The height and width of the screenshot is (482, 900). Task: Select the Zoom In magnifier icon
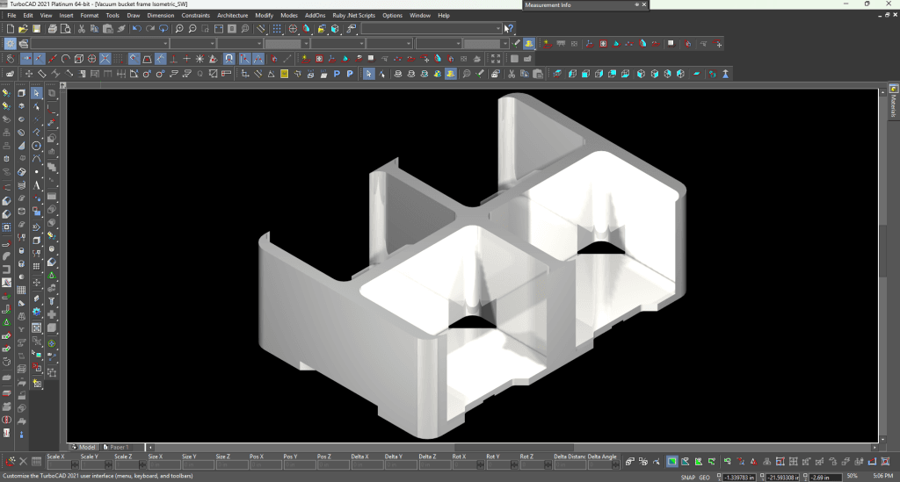point(179,29)
